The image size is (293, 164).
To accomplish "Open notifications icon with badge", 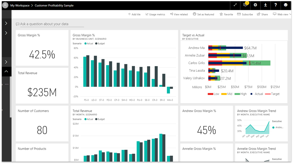I will [246, 5].
